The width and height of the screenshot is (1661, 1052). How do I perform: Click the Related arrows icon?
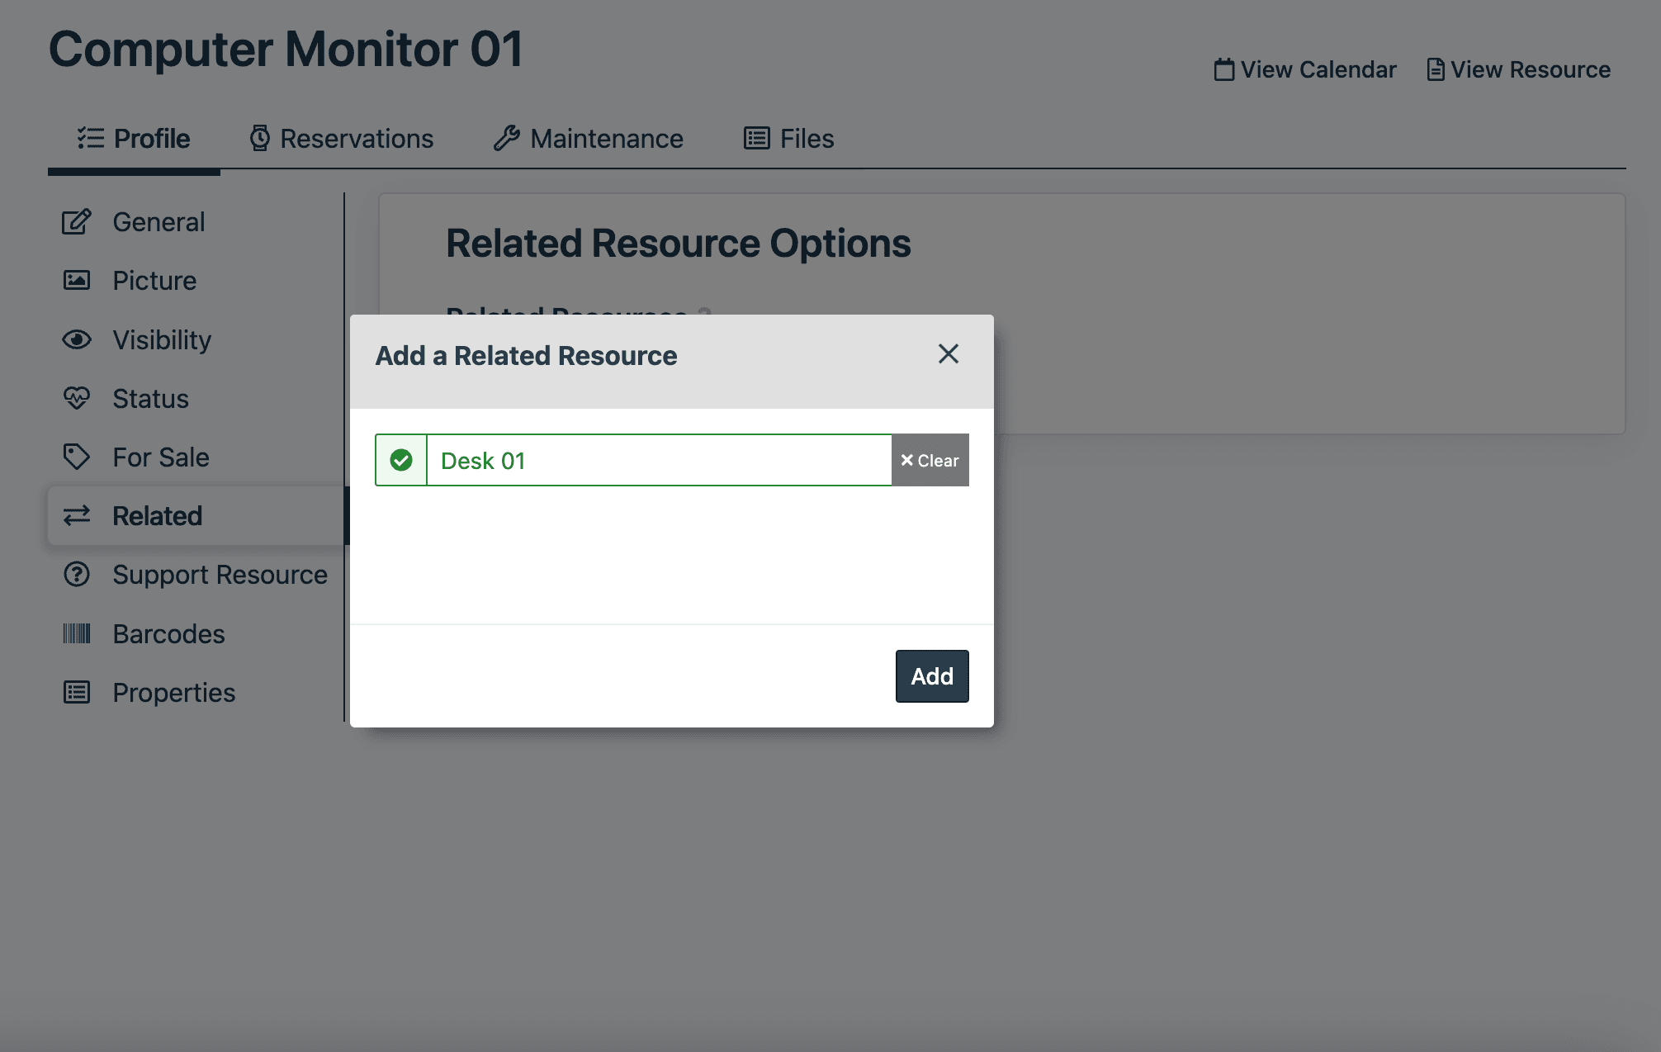76,516
